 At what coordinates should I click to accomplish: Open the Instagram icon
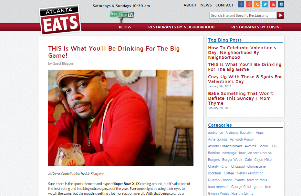click(281, 4)
